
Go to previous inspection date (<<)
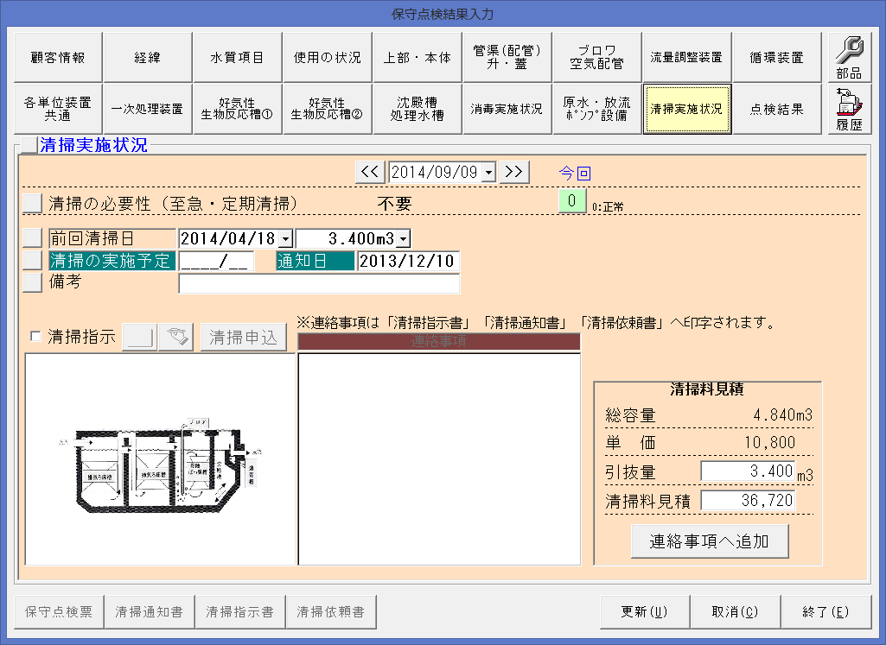pos(370,172)
